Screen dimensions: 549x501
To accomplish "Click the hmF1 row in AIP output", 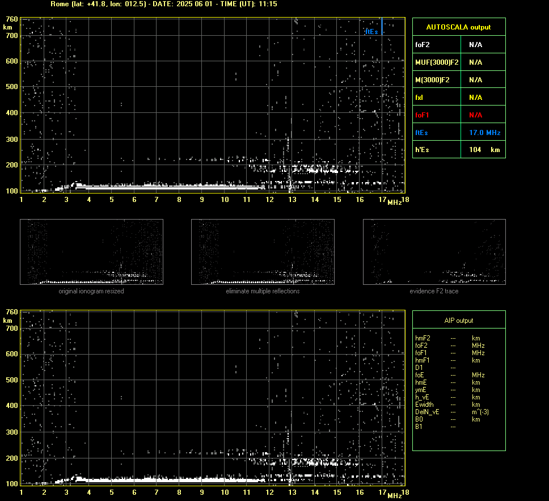I will 450,360.
